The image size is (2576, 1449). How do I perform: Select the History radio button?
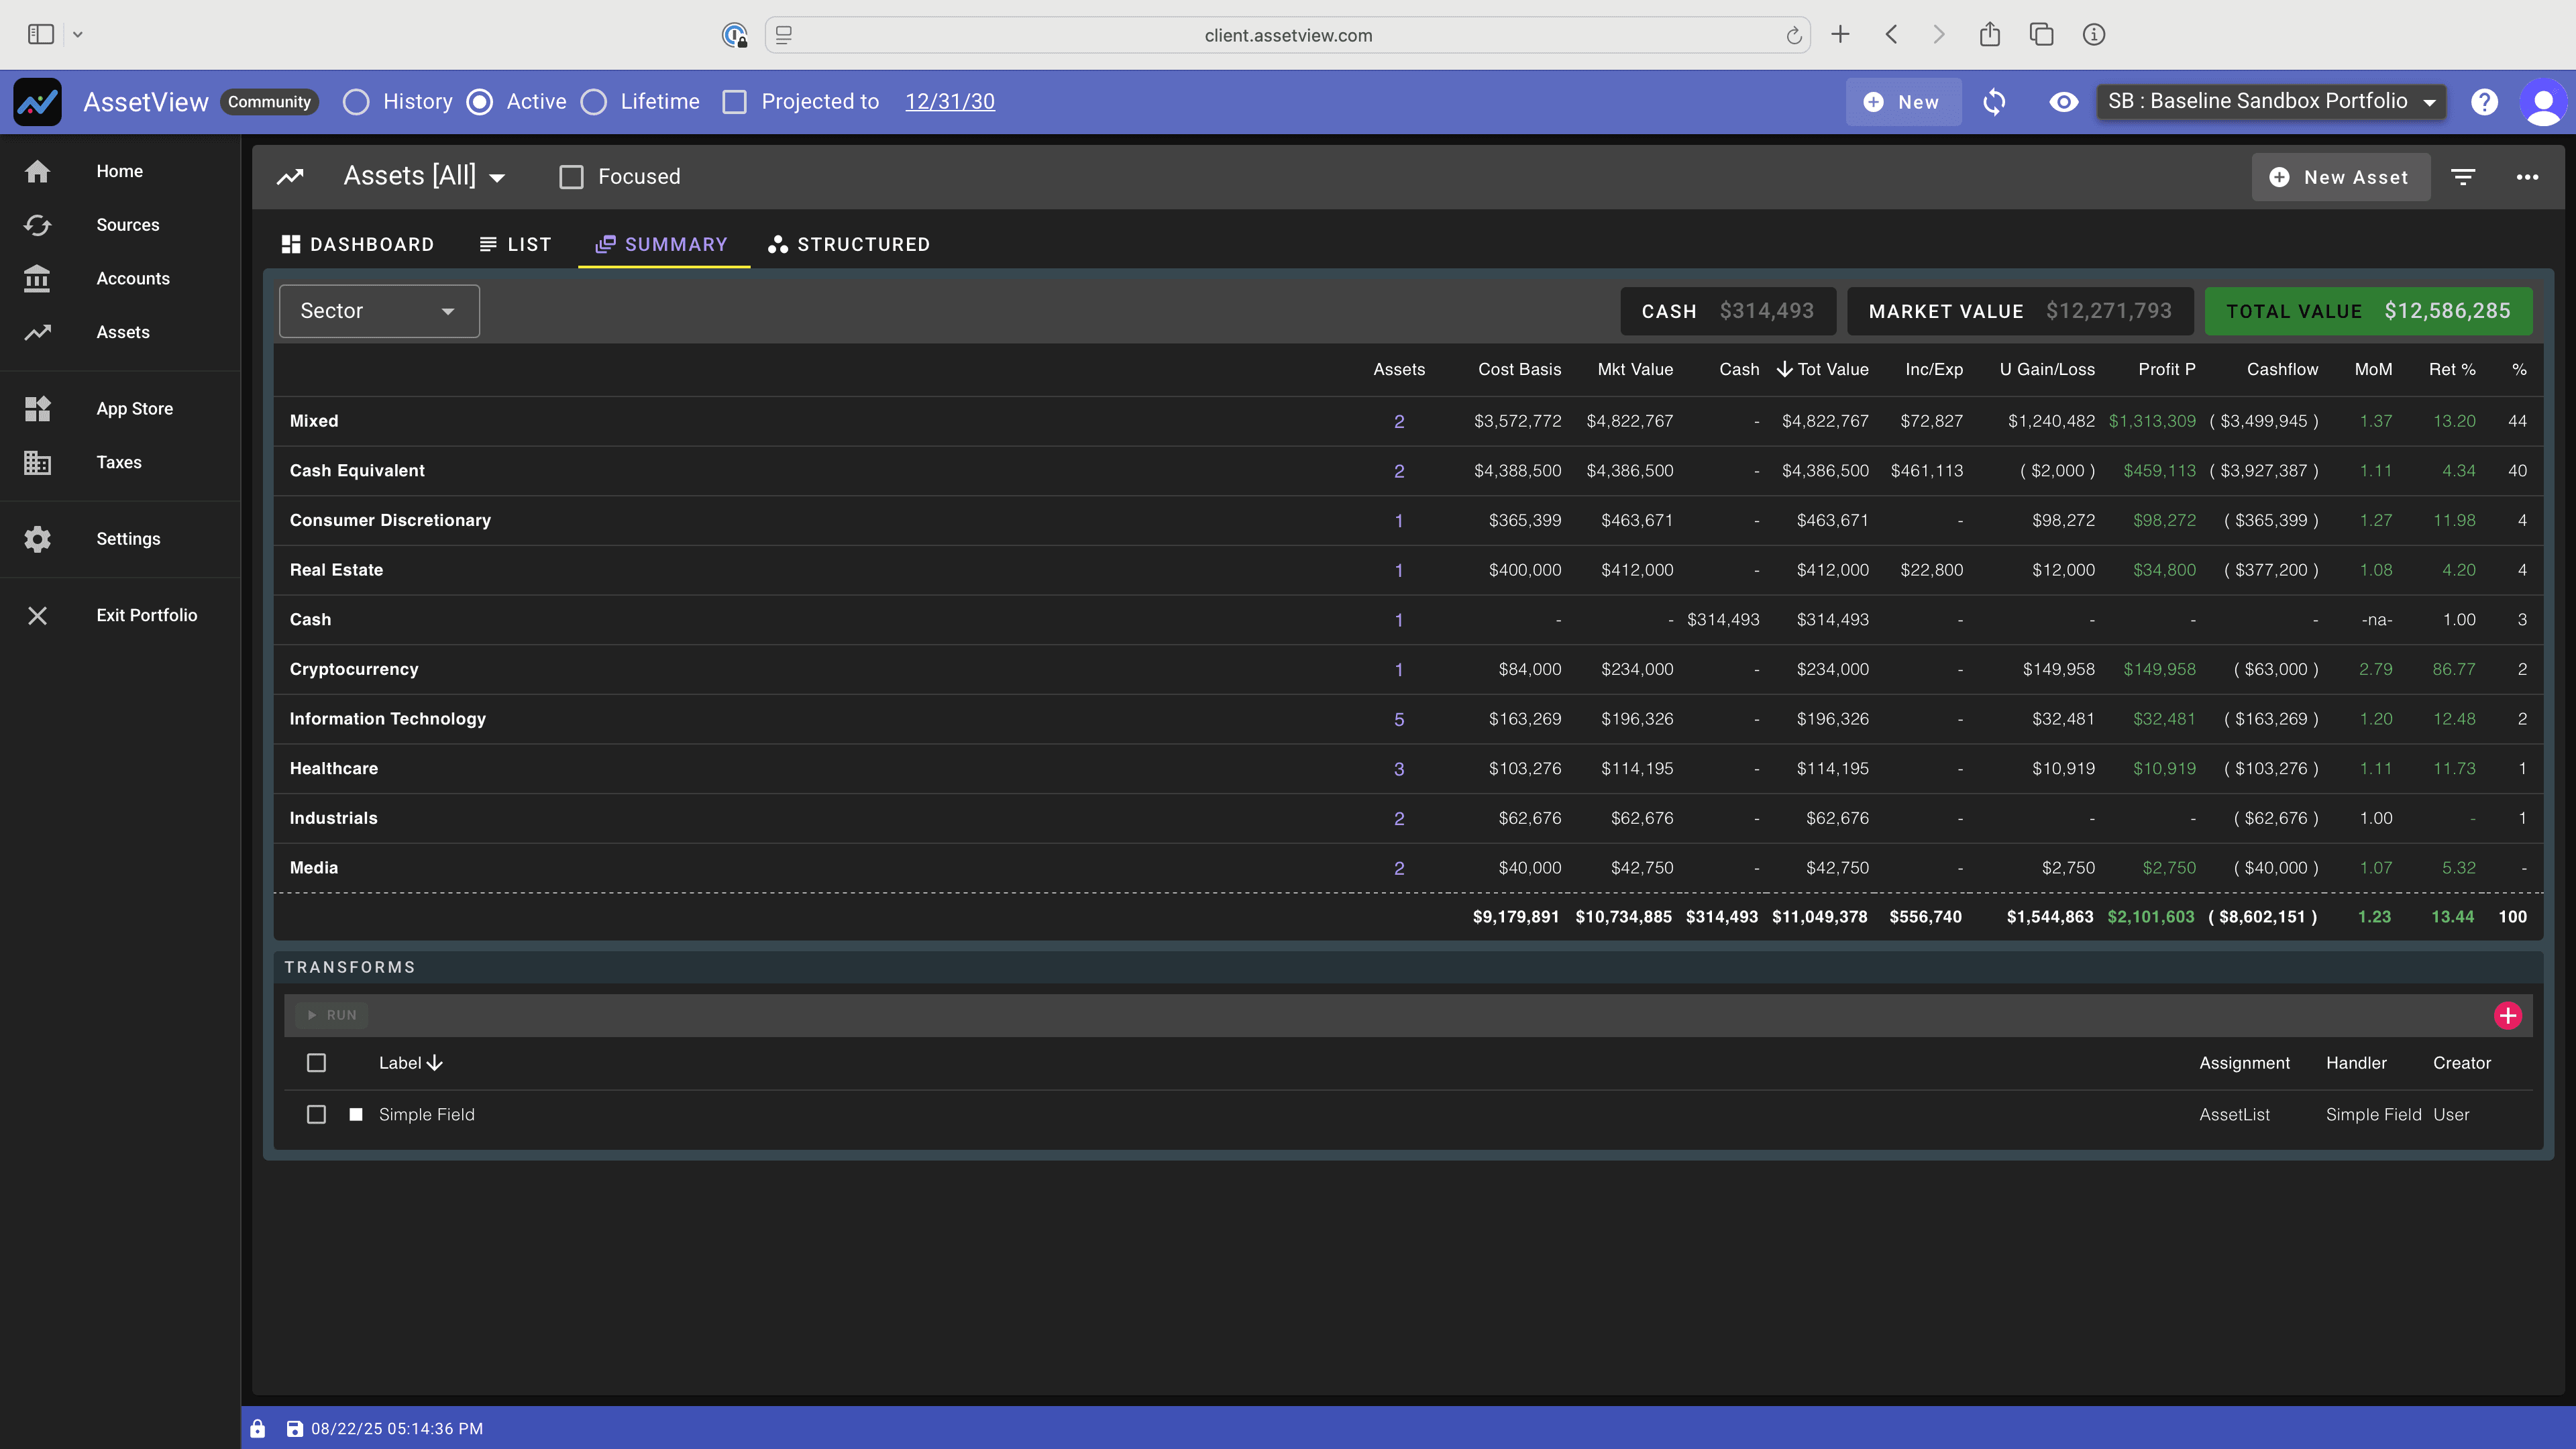point(356,101)
